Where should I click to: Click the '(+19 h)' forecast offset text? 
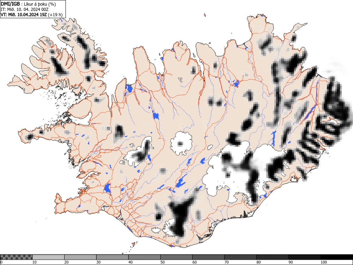click(55, 15)
